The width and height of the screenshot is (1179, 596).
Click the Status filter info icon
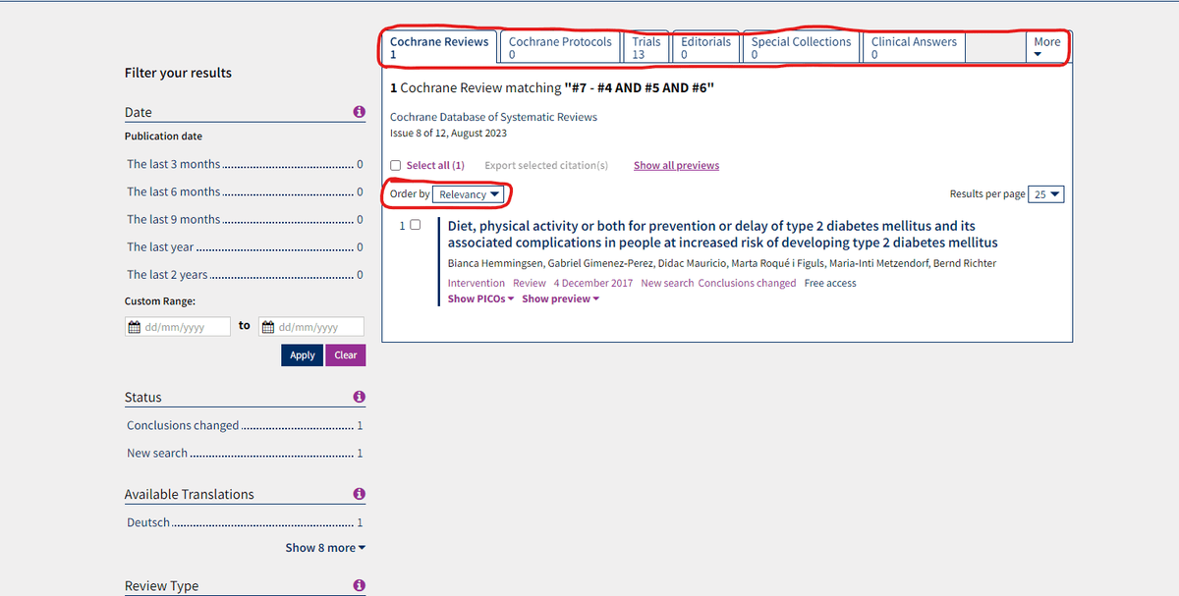pyautogui.click(x=359, y=397)
